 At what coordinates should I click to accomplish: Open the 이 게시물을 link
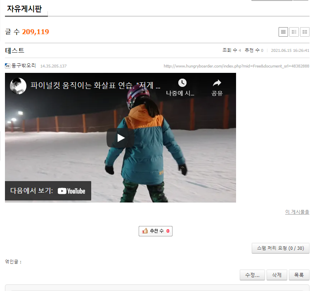(297, 212)
